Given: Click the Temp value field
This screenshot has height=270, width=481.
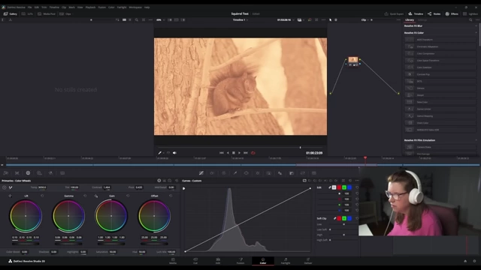Looking at the screenshot, I should click(42, 187).
